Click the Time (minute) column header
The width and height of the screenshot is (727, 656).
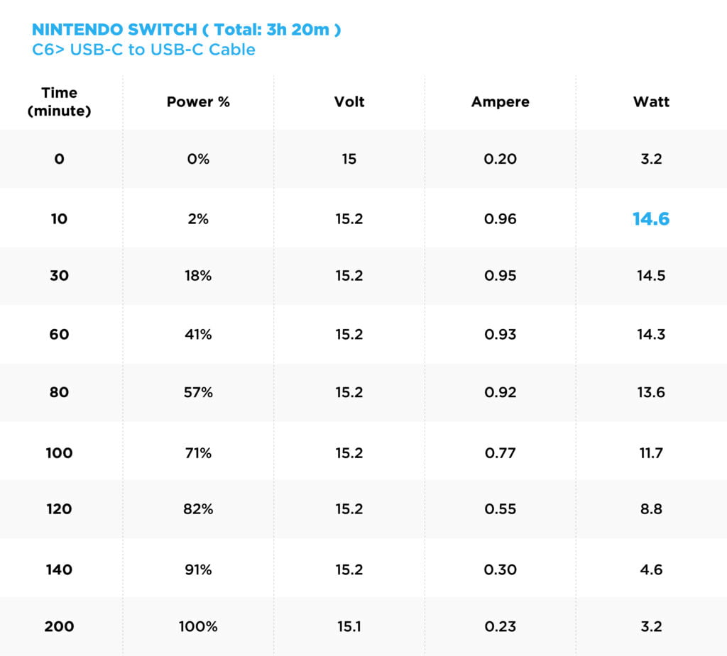(x=59, y=102)
